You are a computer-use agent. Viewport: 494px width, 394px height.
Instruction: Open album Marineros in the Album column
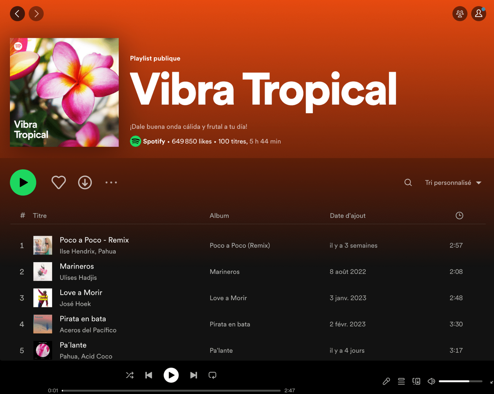pos(225,271)
